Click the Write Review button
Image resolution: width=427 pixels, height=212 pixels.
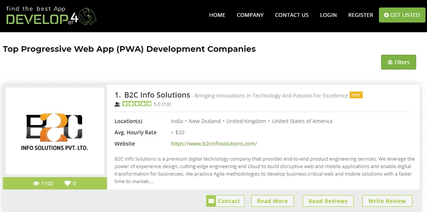(387, 201)
